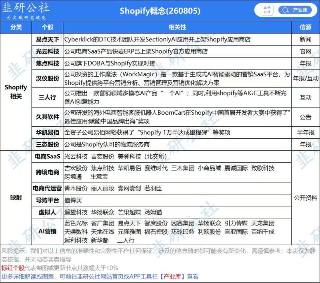Click the 导购平台 subcategory cell

click(47, 200)
